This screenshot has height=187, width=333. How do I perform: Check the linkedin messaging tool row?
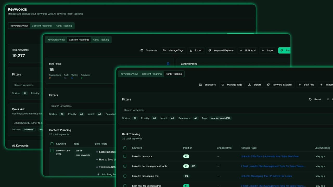[x=125, y=176]
